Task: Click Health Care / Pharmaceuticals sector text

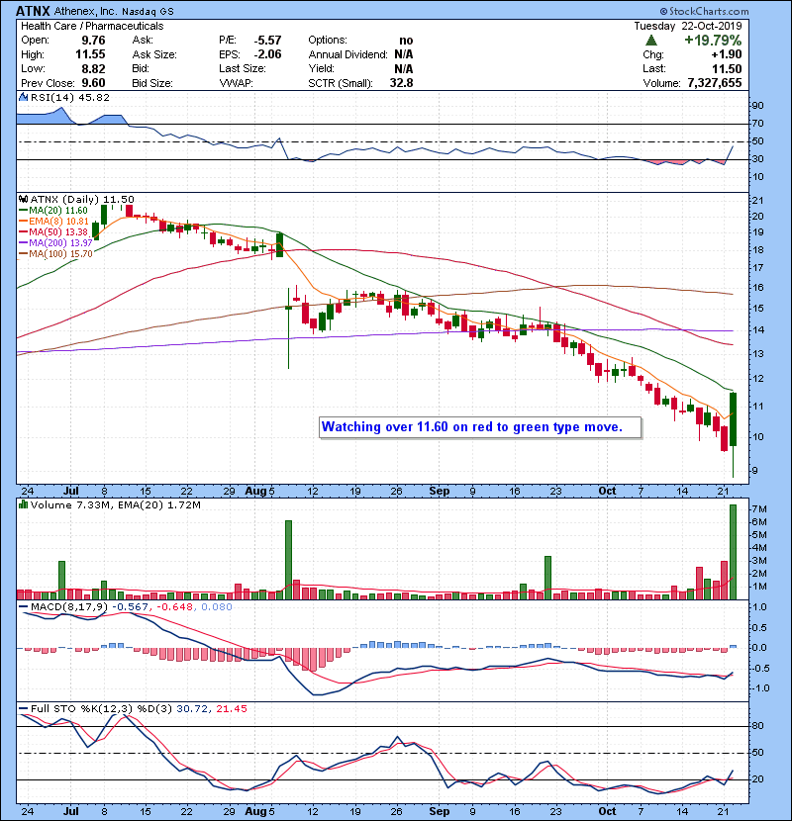Action: [92, 26]
